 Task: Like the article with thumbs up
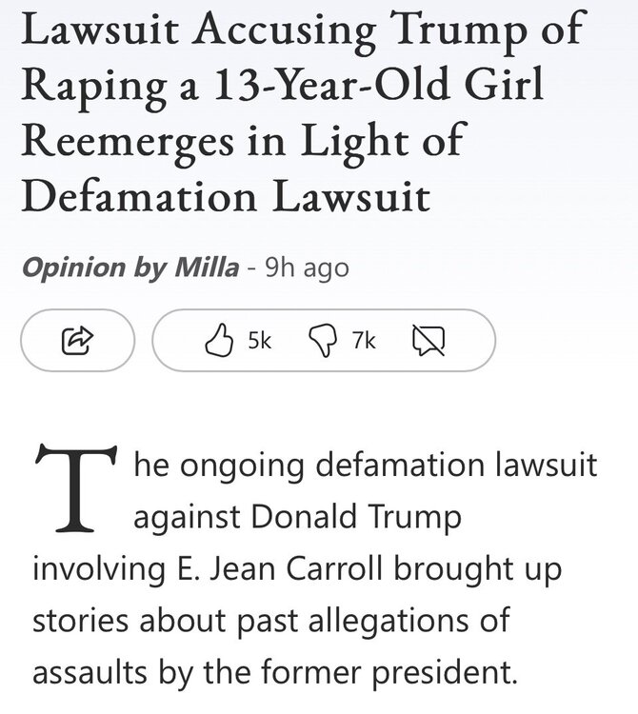click(220, 339)
